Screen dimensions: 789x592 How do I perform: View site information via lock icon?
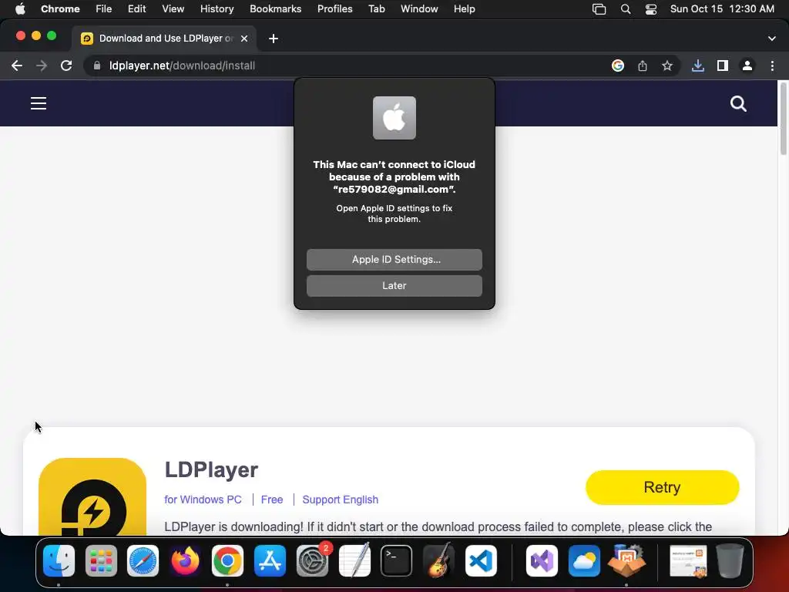(97, 66)
